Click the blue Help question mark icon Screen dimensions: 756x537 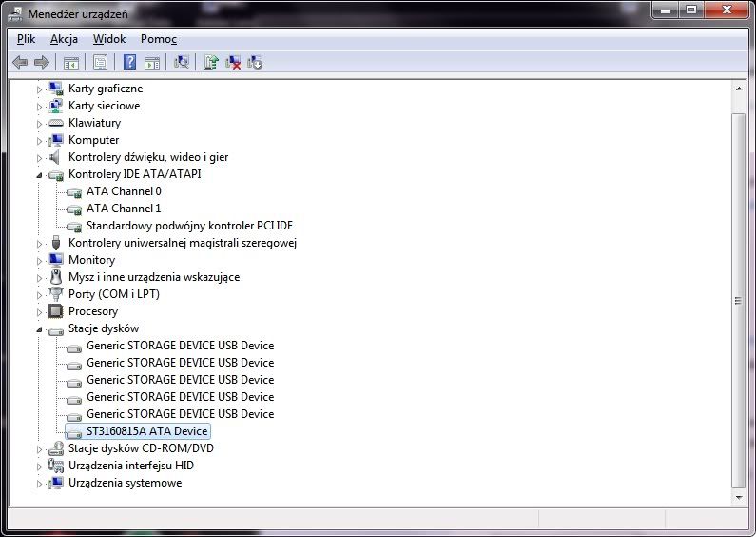point(129,62)
